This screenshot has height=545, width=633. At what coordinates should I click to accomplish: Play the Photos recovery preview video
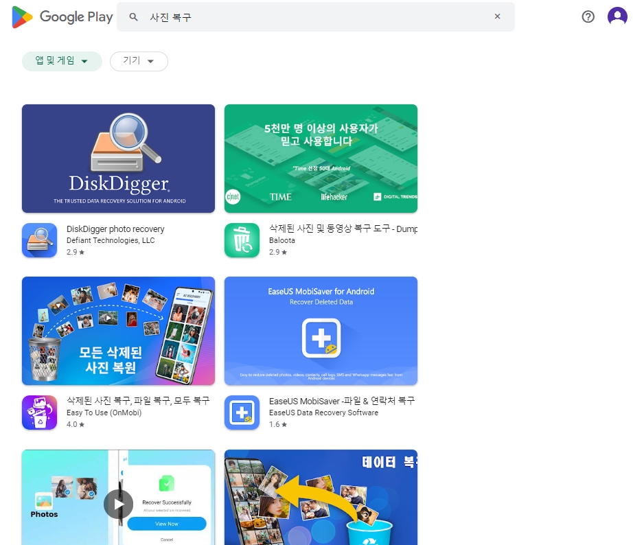[118, 505]
